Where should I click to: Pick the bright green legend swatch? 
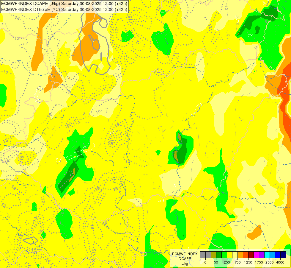pyautogui.click(x=224, y=255)
